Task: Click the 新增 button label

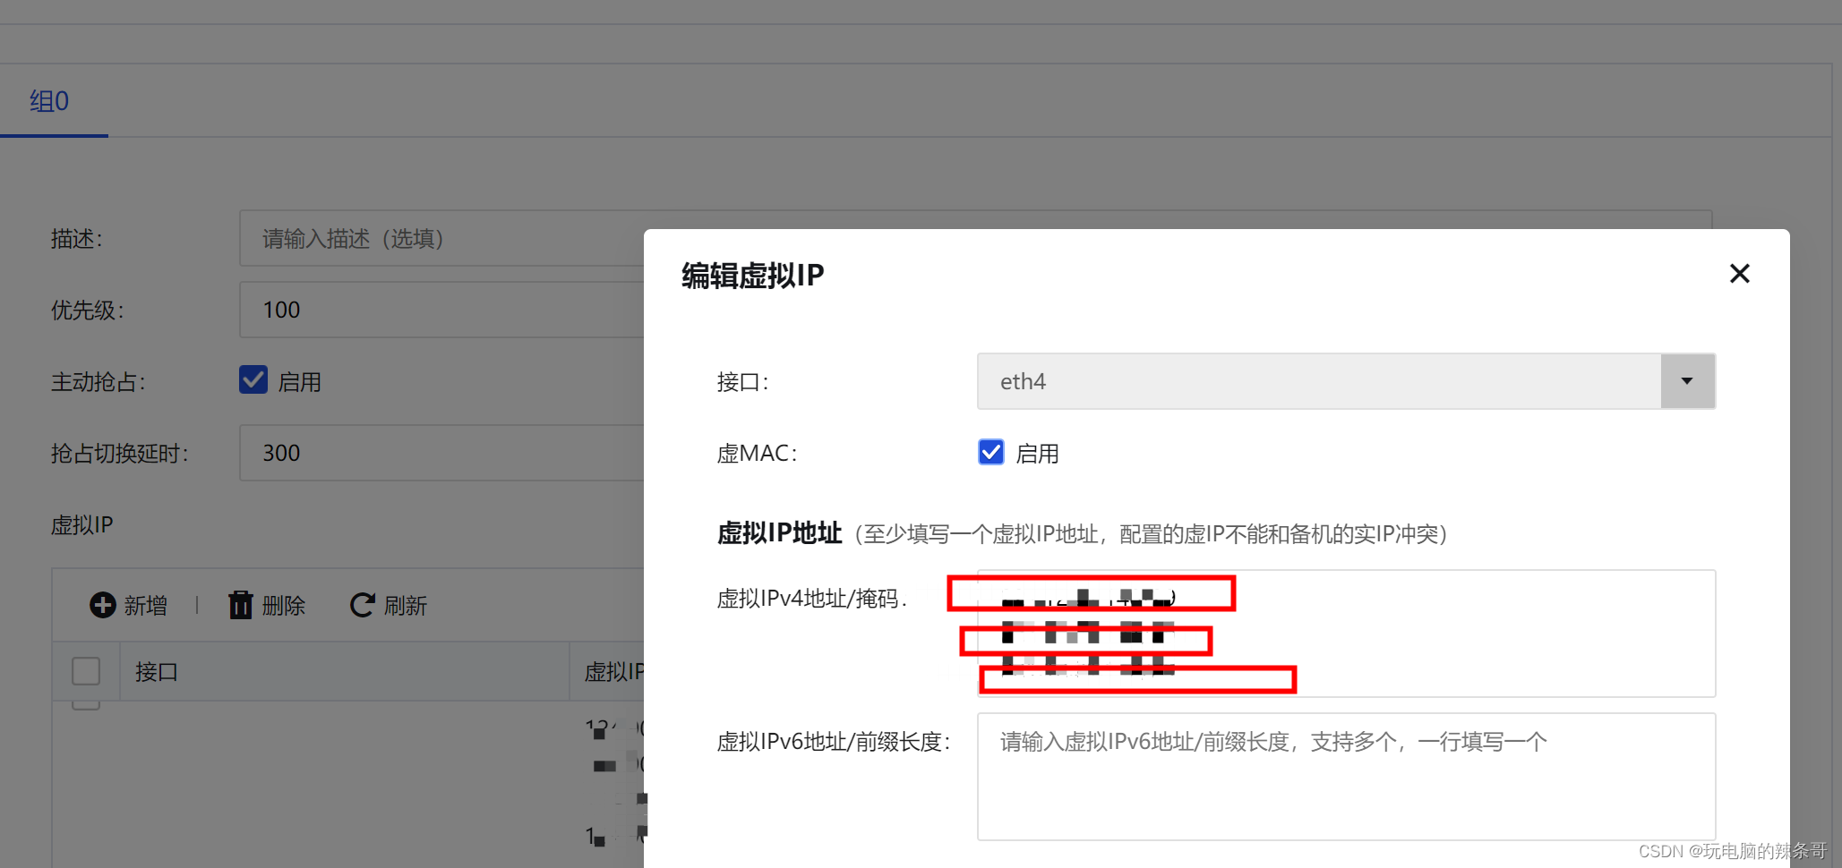Action: click(x=146, y=606)
